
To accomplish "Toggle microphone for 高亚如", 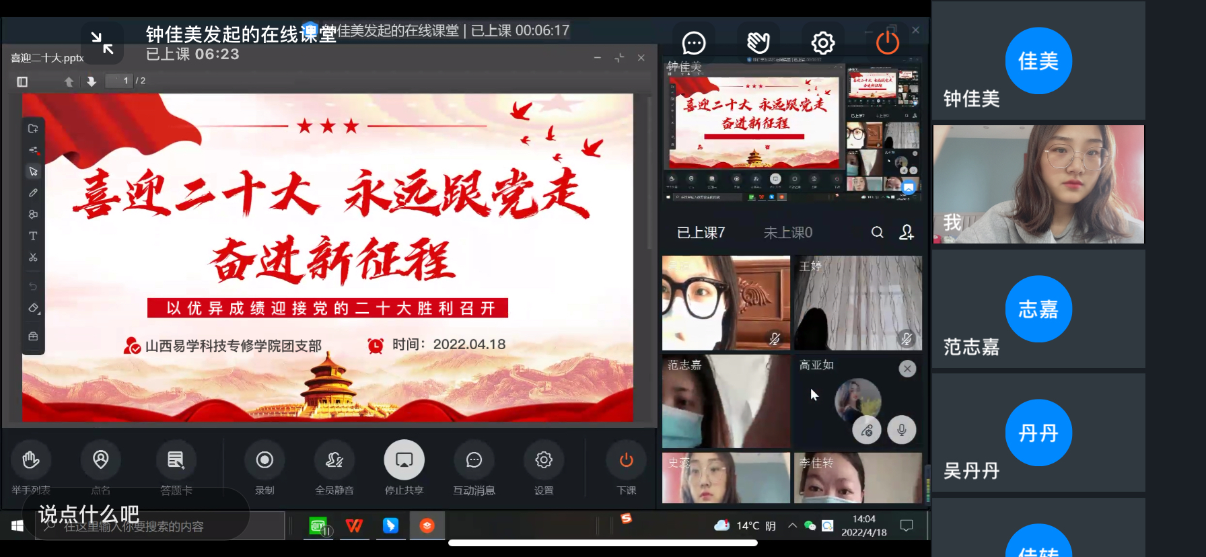I will (x=902, y=430).
